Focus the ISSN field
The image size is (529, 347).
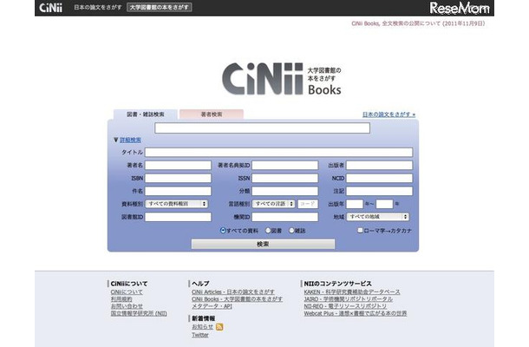tap(285, 178)
